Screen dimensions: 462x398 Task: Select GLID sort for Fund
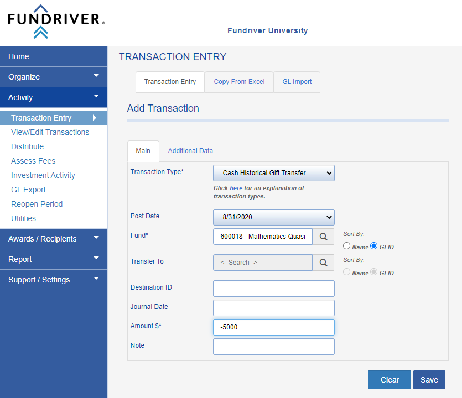pos(373,246)
